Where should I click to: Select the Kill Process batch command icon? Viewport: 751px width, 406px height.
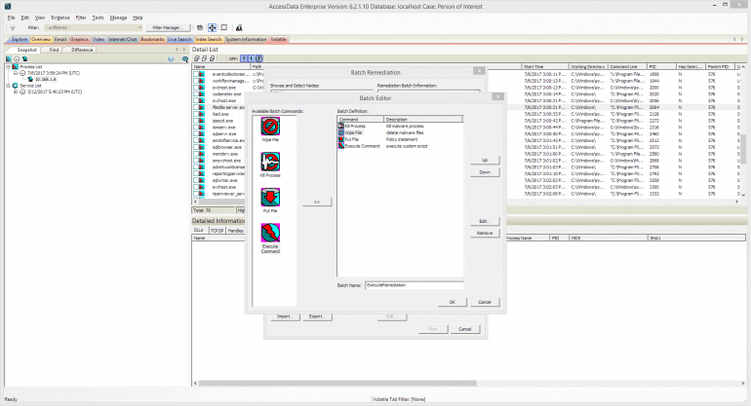point(270,163)
